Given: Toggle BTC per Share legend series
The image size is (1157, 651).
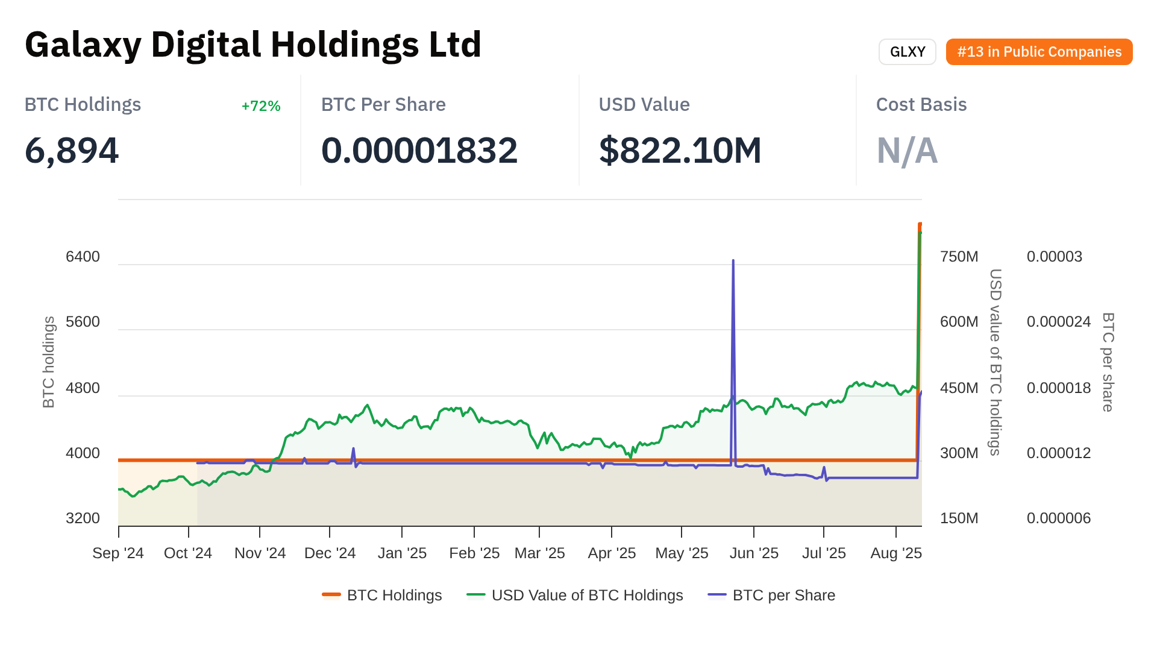Looking at the screenshot, I should [783, 596].
